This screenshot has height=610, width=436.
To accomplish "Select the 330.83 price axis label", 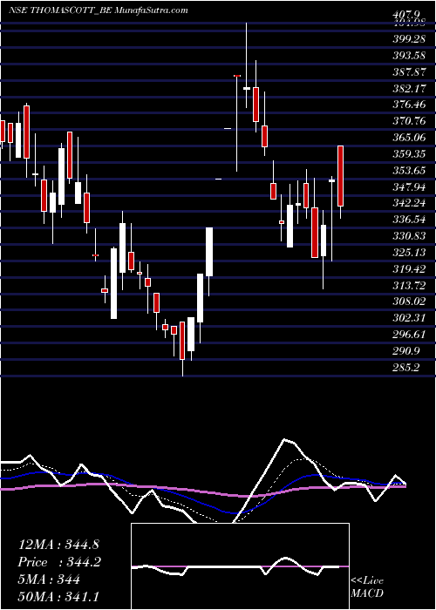I will [409, 236].
